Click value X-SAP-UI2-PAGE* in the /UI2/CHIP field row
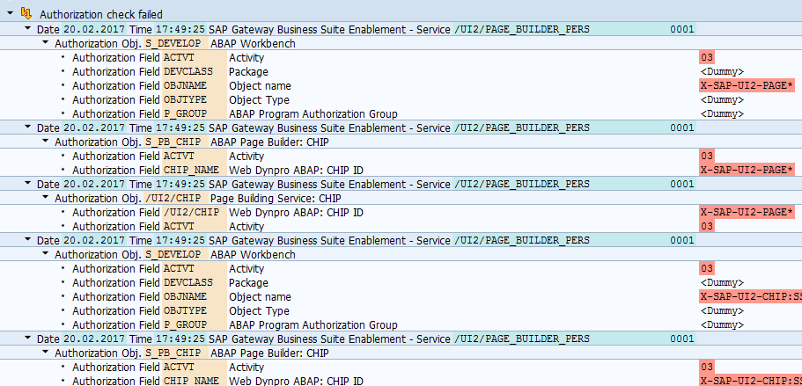Image resolution: width=802 pixels, height=386 pixels. [747, 213]
